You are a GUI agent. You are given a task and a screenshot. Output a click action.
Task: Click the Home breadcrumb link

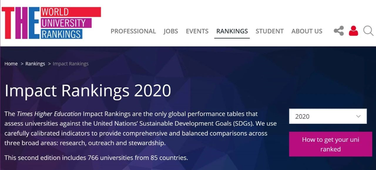[11, 64]
